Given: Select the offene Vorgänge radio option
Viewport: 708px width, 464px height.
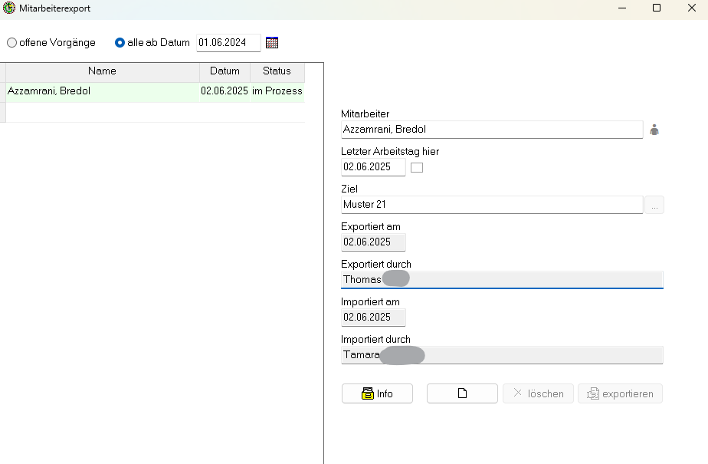Looking at the screenshot, I should click(11, 43).
